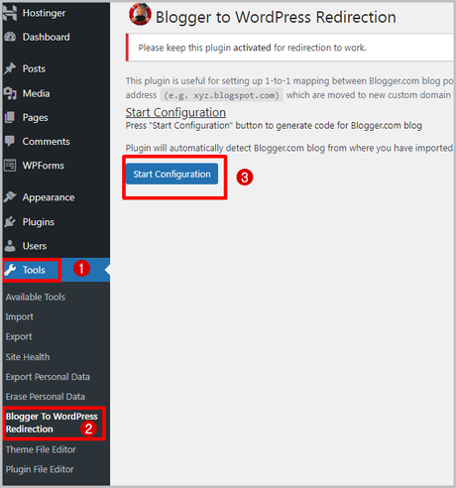This screenshot has width=456, height=488.
Task: Click the Hostinger logo icon
Action: pyautogui.click(x=10, y=13)
